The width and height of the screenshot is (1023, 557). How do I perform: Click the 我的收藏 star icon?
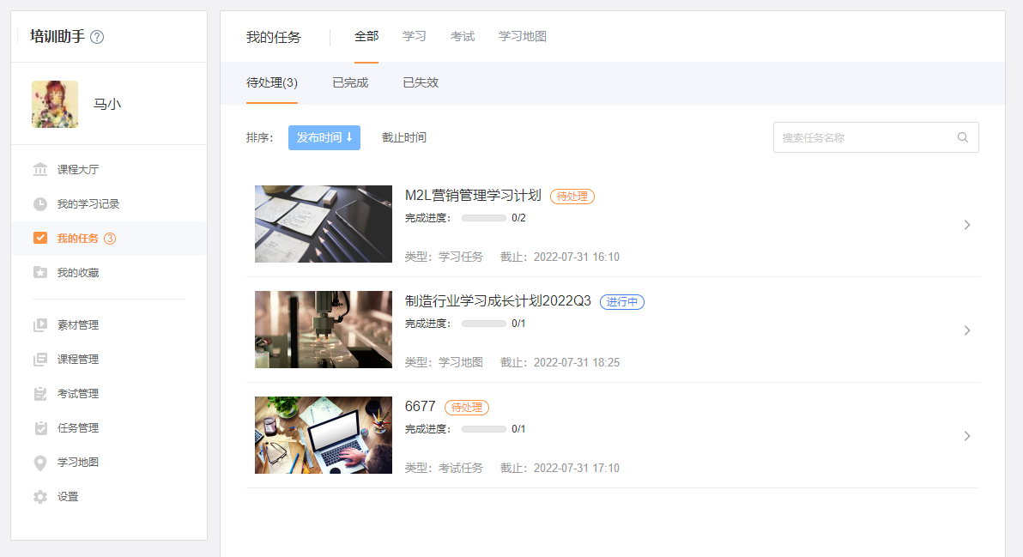(40, 273)
